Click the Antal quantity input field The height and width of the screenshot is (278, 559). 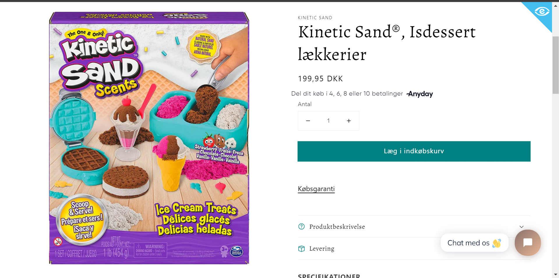pyautogui.click(x=328, y=121)
